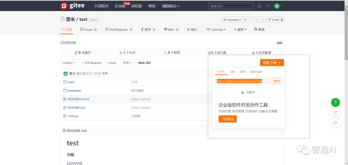Screen dimensions: 348x165
Task: Click the static folder icon
Action: [x=65, y=82]
